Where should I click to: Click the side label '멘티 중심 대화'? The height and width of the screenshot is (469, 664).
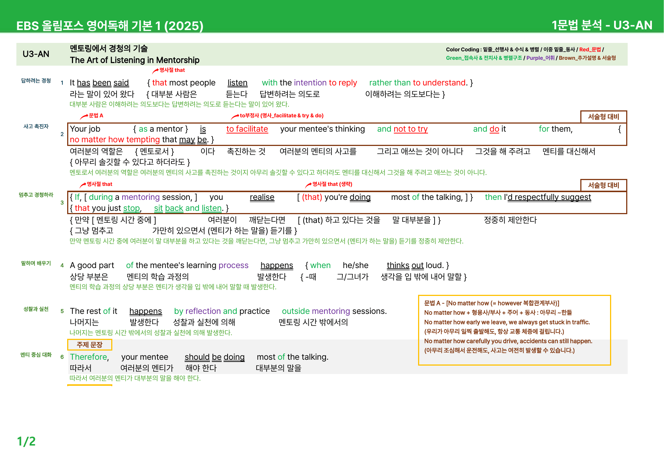(x=36, y=355)
